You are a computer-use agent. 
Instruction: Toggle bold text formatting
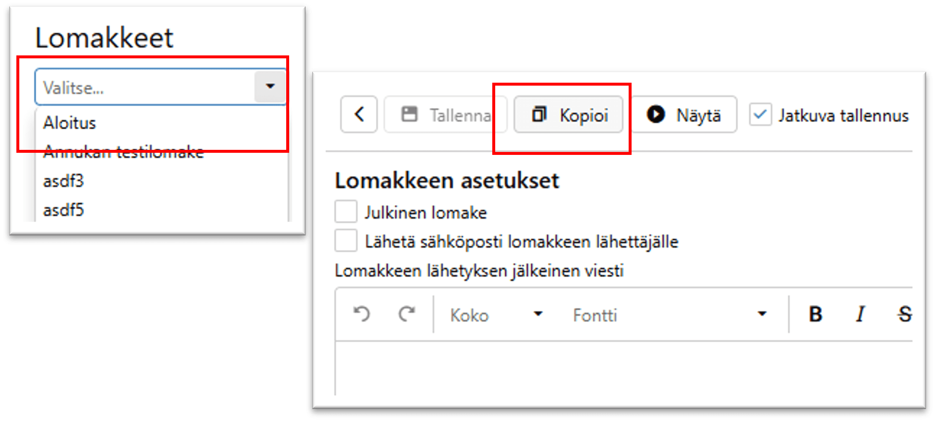(x=815, y=314)
